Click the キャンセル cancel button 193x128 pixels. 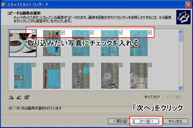point(176,121)
